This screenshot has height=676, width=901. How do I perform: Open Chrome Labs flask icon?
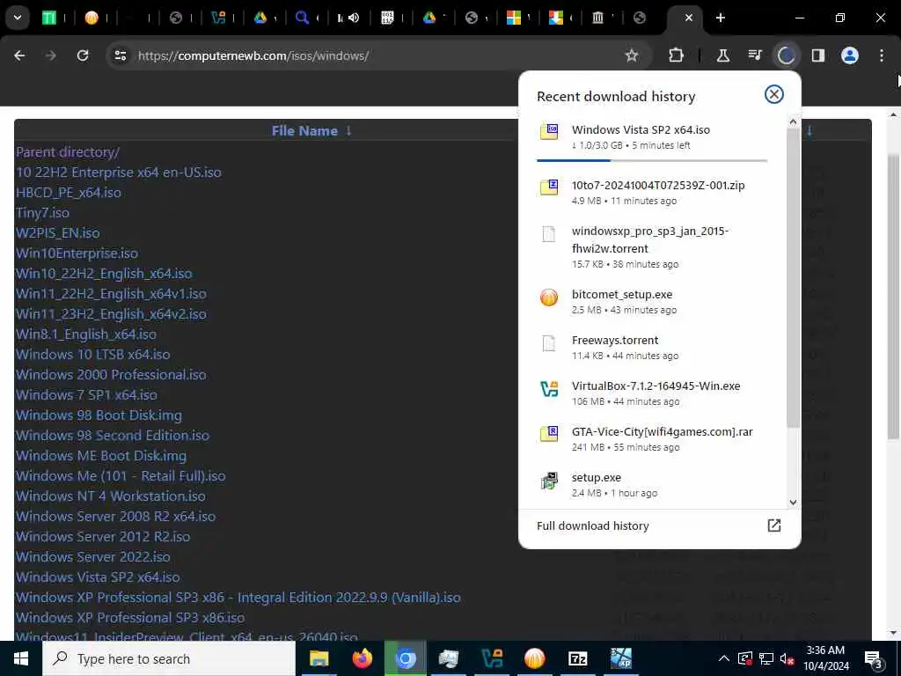click(723, 55)
